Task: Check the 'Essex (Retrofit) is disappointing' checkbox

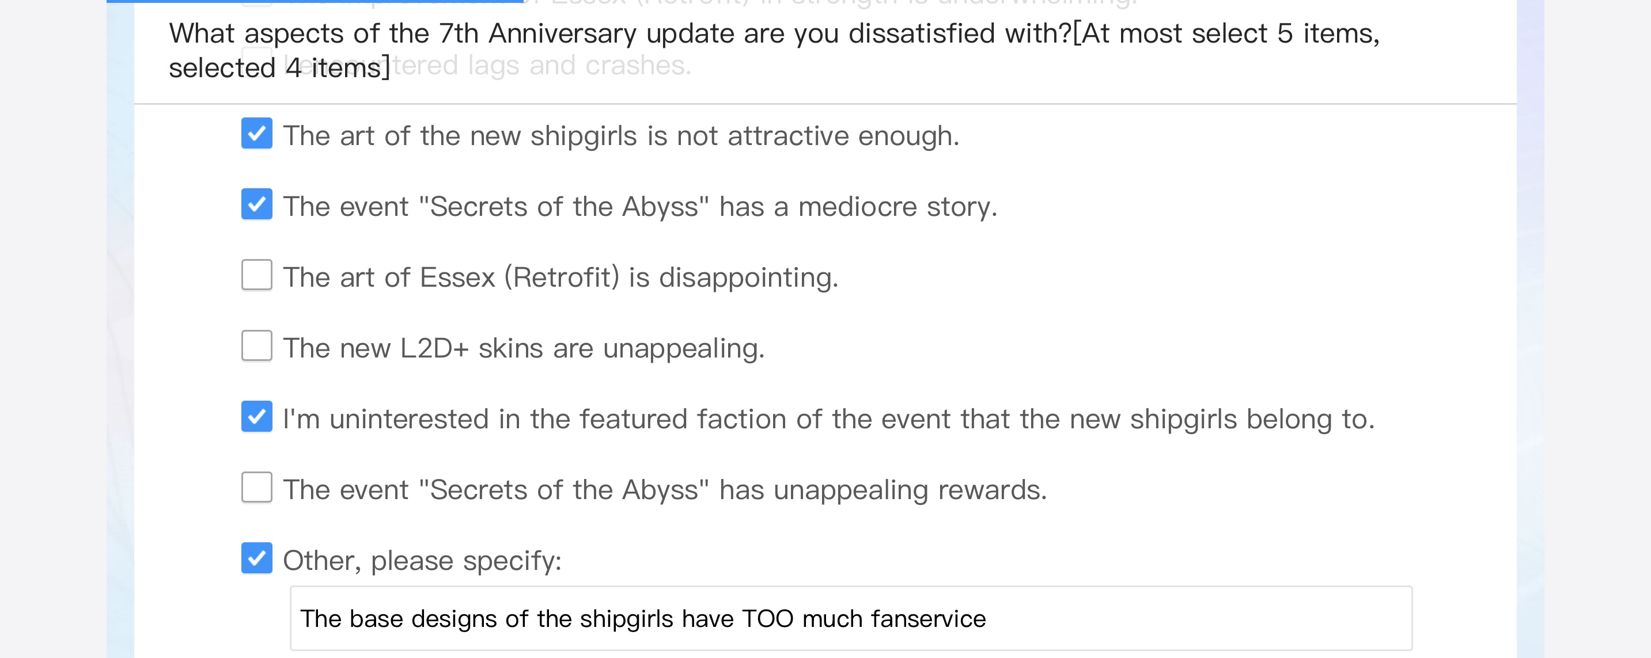Action: click(x=256, y=275)
